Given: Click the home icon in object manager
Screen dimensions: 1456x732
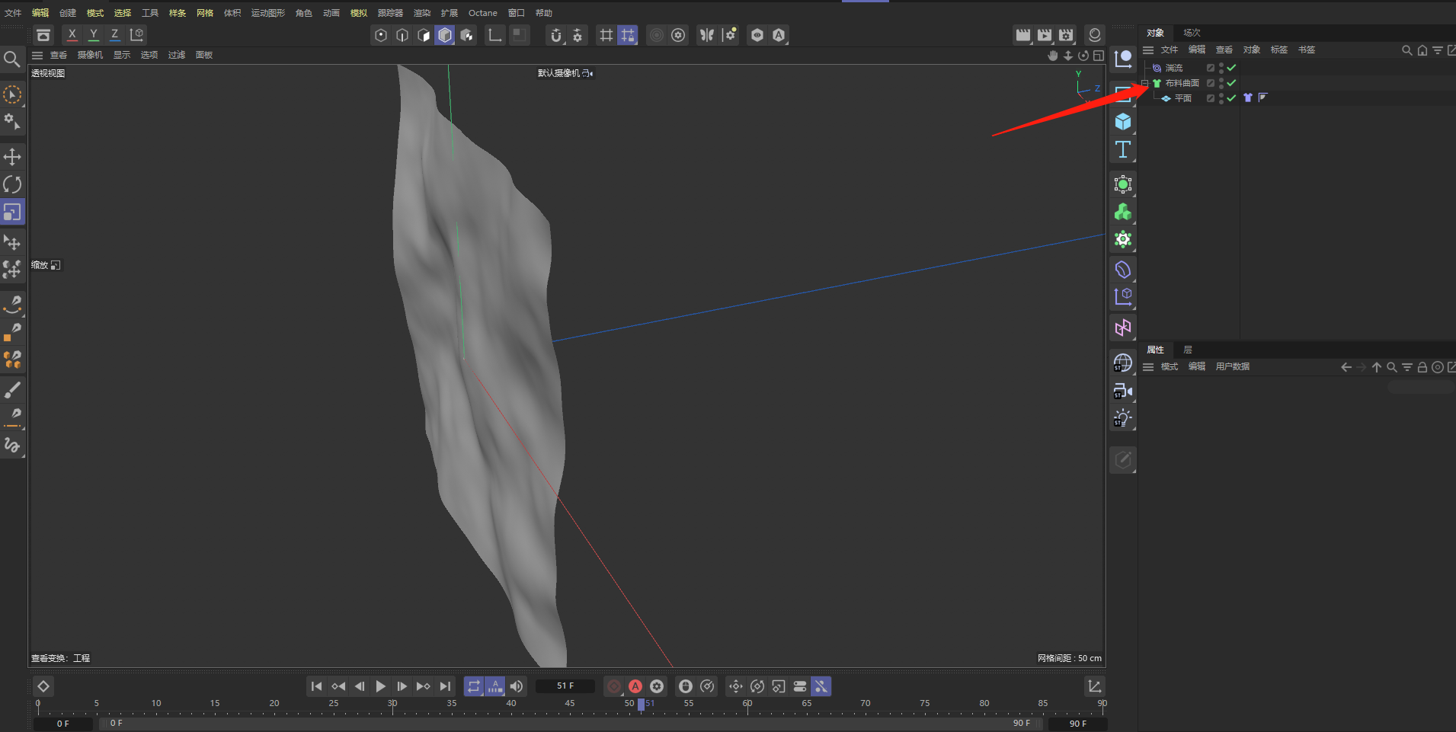Looking at the screenshot, I should [1422, 50].
